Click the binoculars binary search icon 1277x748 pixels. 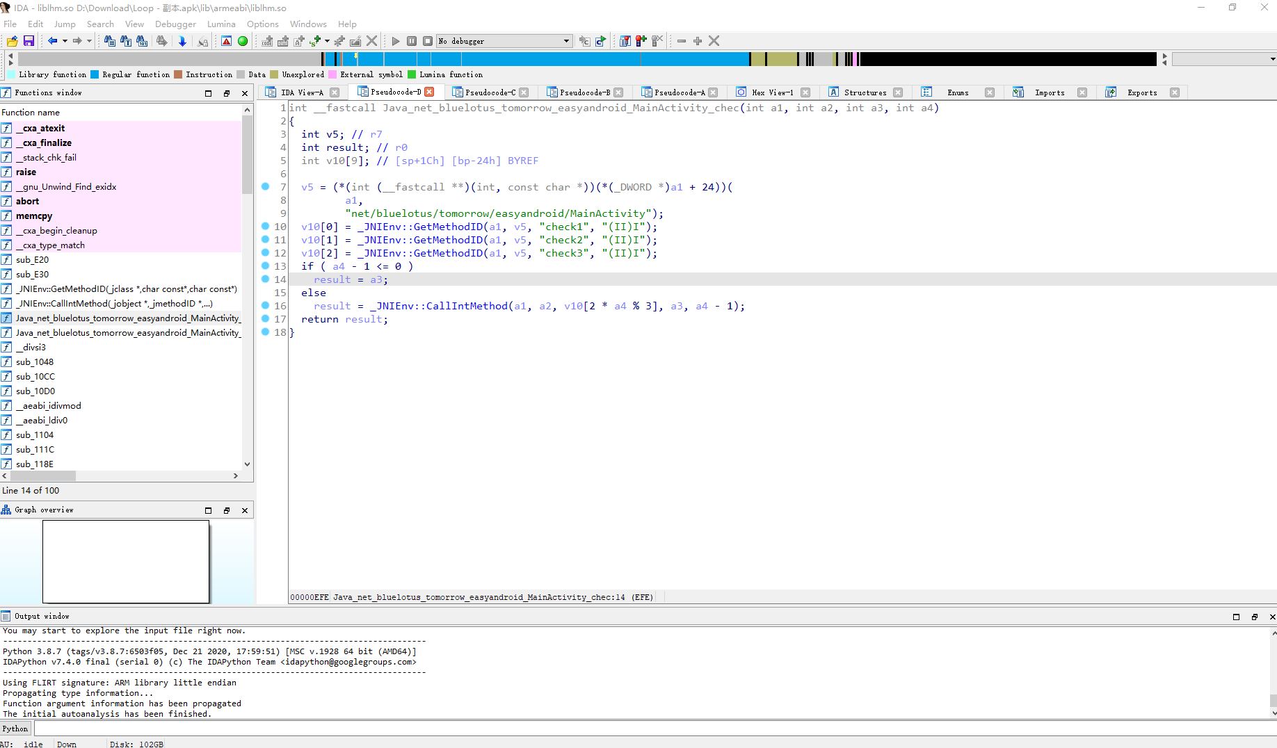coord(142,41)
